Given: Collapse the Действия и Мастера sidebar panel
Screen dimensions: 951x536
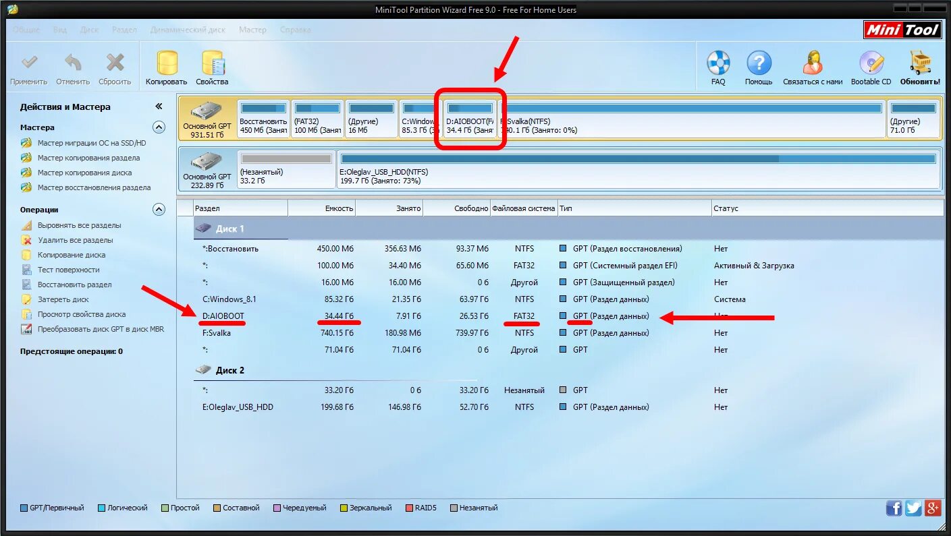Looking at the screenshot, I should tap(159, 107).
